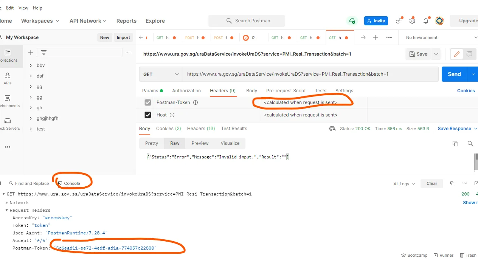Add a new request tab
Viewport: 478px width, 259px height.
[x=376, y=37]
